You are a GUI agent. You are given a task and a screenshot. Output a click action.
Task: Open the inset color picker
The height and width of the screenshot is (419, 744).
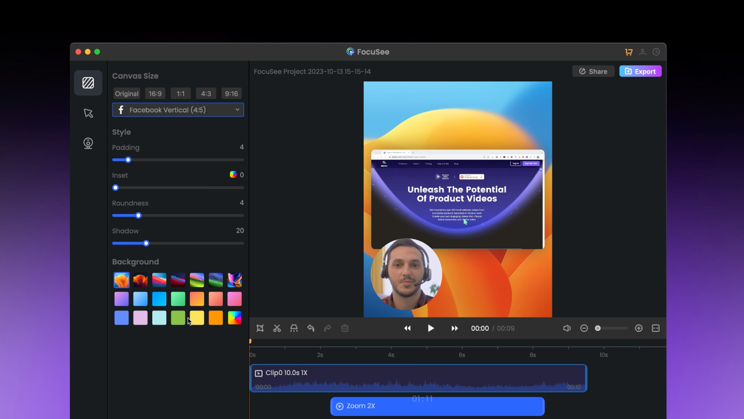point(233,175)
